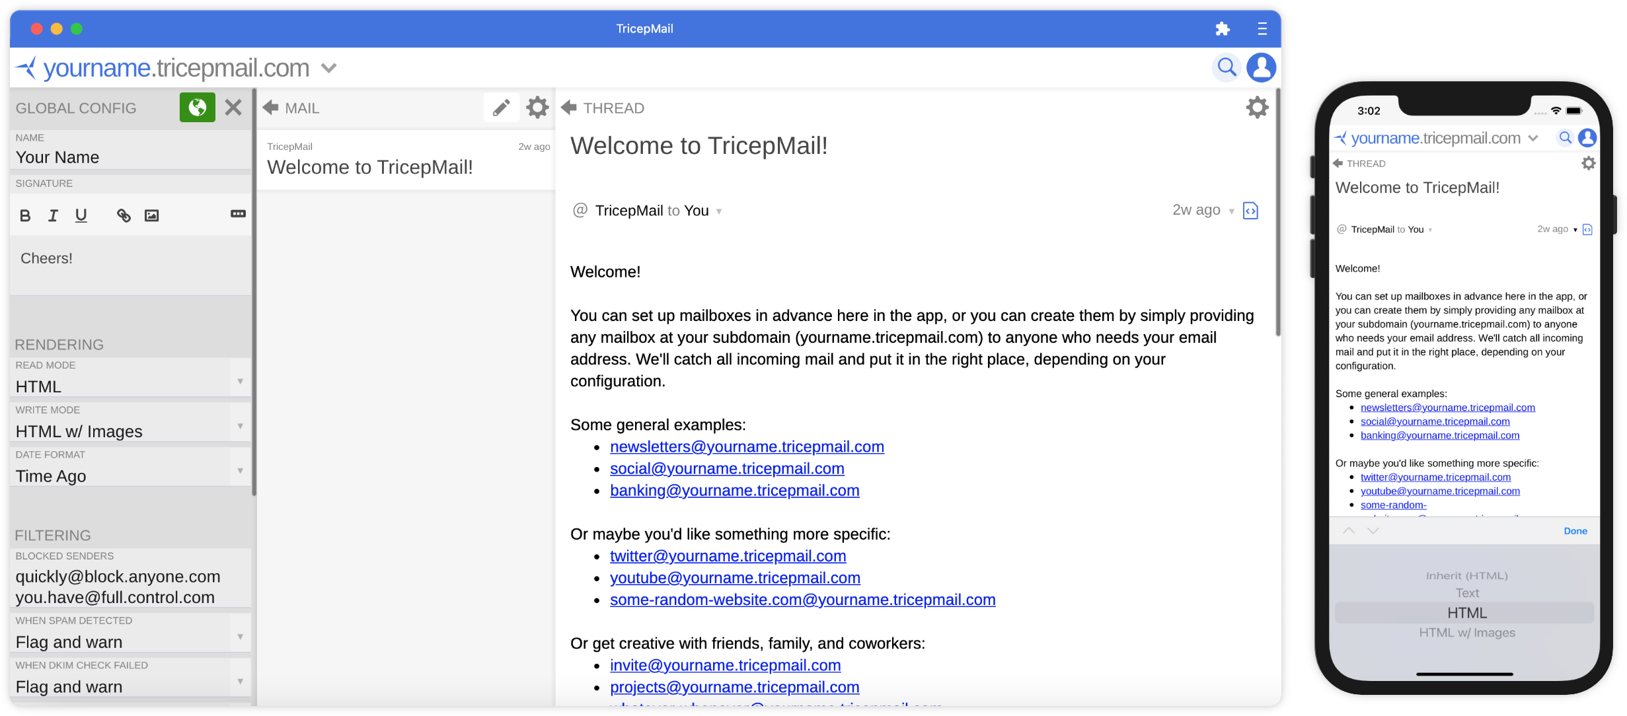The height and width of the screenshot is (716, 1627).
Task: Tap the Thread back arrow on the phone
Action: [x=1338, y=163]
